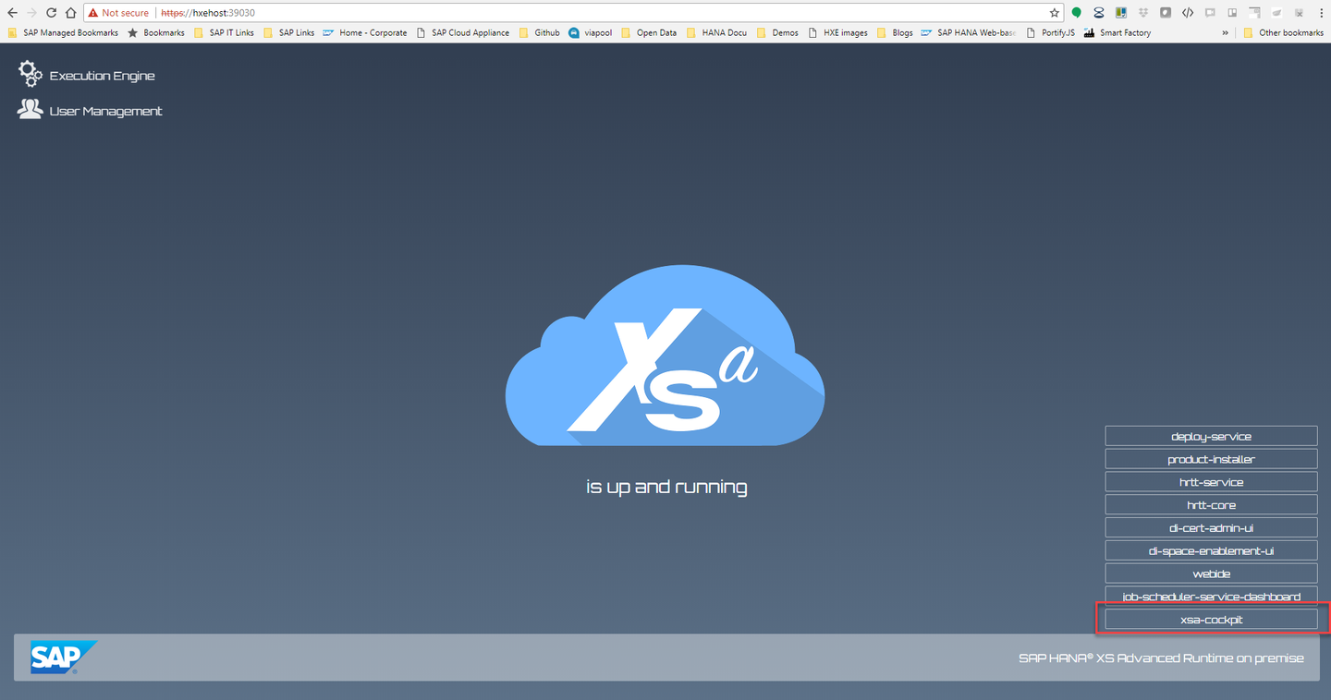Launch di-space-enablement-ui
The width and height of the screenshot is (1331, 700).
tap(1211, 550)
